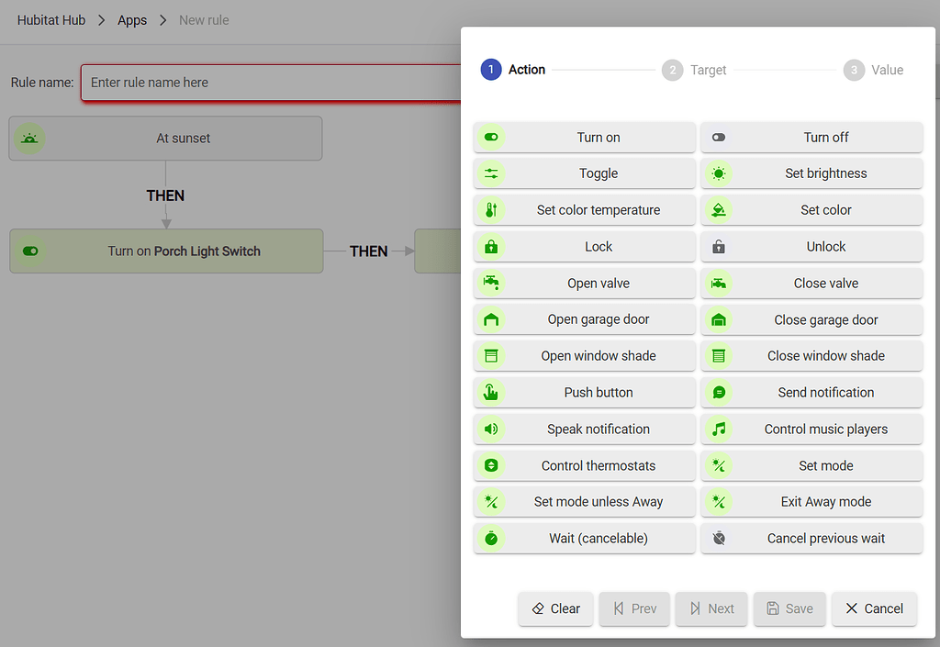Screen dimensions: 940x647
Task: Choose the Turn on action
Action: (598, 138)
